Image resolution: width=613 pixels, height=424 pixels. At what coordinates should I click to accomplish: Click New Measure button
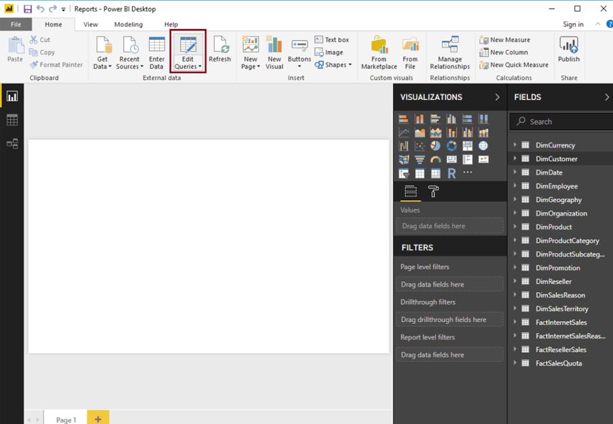point(505,40)
